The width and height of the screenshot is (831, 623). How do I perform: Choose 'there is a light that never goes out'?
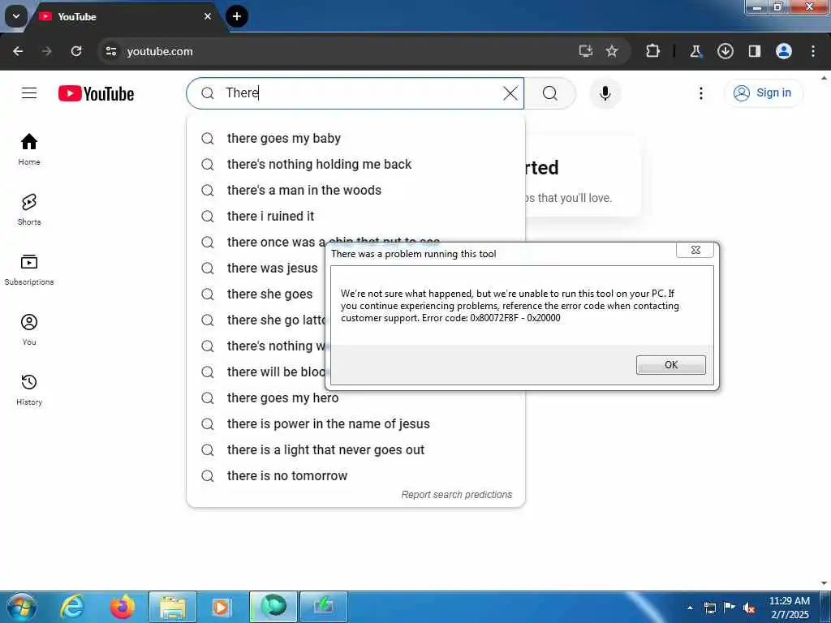click(x=355, y=449)
